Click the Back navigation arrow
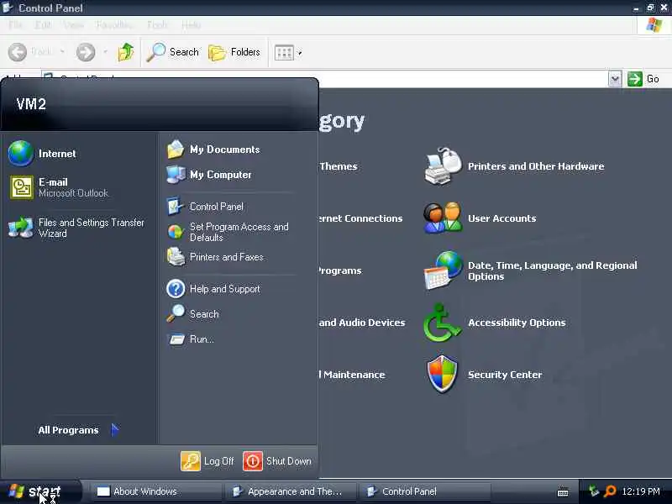The width and height of the screenshot is (672, 504). (x=18, y=52)
